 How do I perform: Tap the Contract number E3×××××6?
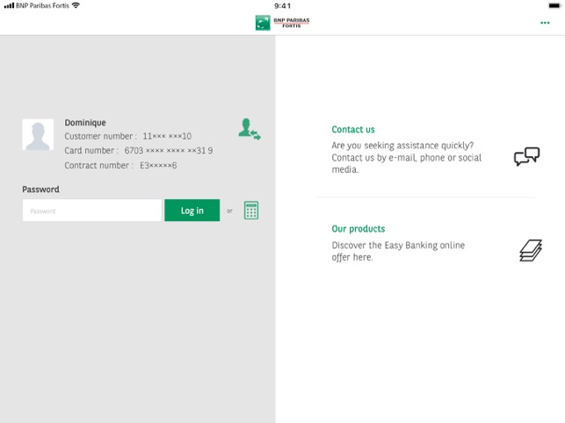coord(120,166)
